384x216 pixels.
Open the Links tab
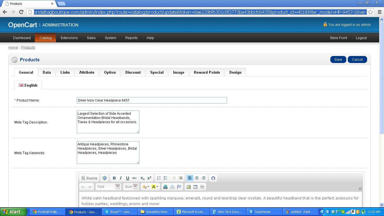(x=65, y=72)
